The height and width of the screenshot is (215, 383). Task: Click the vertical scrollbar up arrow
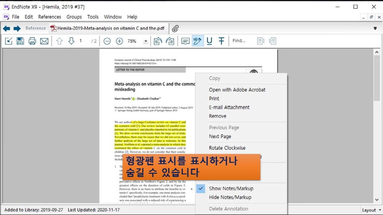coord(377,52)
